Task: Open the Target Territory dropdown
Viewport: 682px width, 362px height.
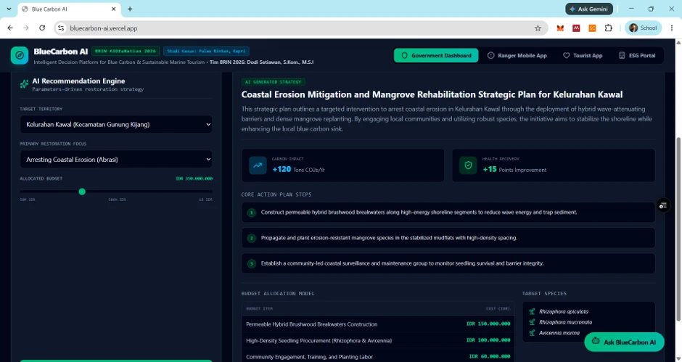Action: pyautogui.click(x=116, y=125)
